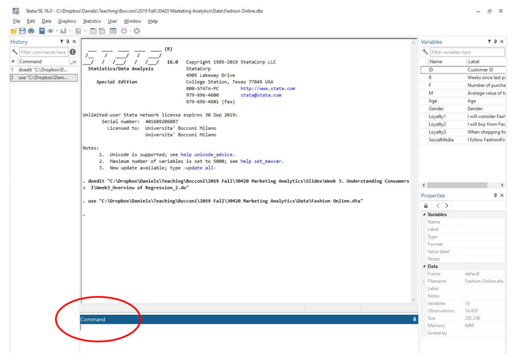Click the Command window input line
Image resolution: width=518 pixels, height=363 pixels.
point(248,328)
